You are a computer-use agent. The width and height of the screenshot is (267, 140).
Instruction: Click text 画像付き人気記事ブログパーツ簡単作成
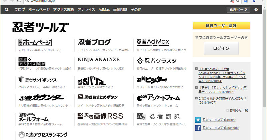click(x=102, y=124)
